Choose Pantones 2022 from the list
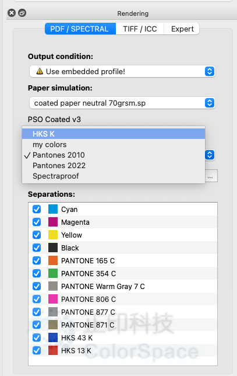Screen dimensions: 237x376 (x=114, y=165)
